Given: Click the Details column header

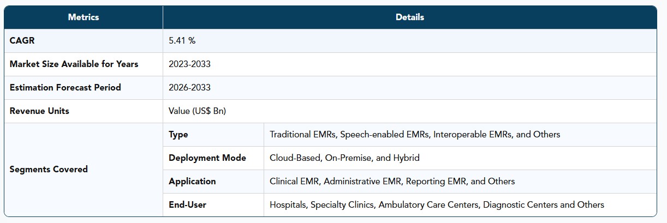Looking at the screenshot, I should click(409, 17).
